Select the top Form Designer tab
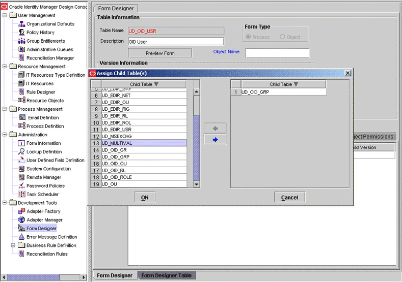The width and height of the screenshot is (402, 282). pos(116,9)
